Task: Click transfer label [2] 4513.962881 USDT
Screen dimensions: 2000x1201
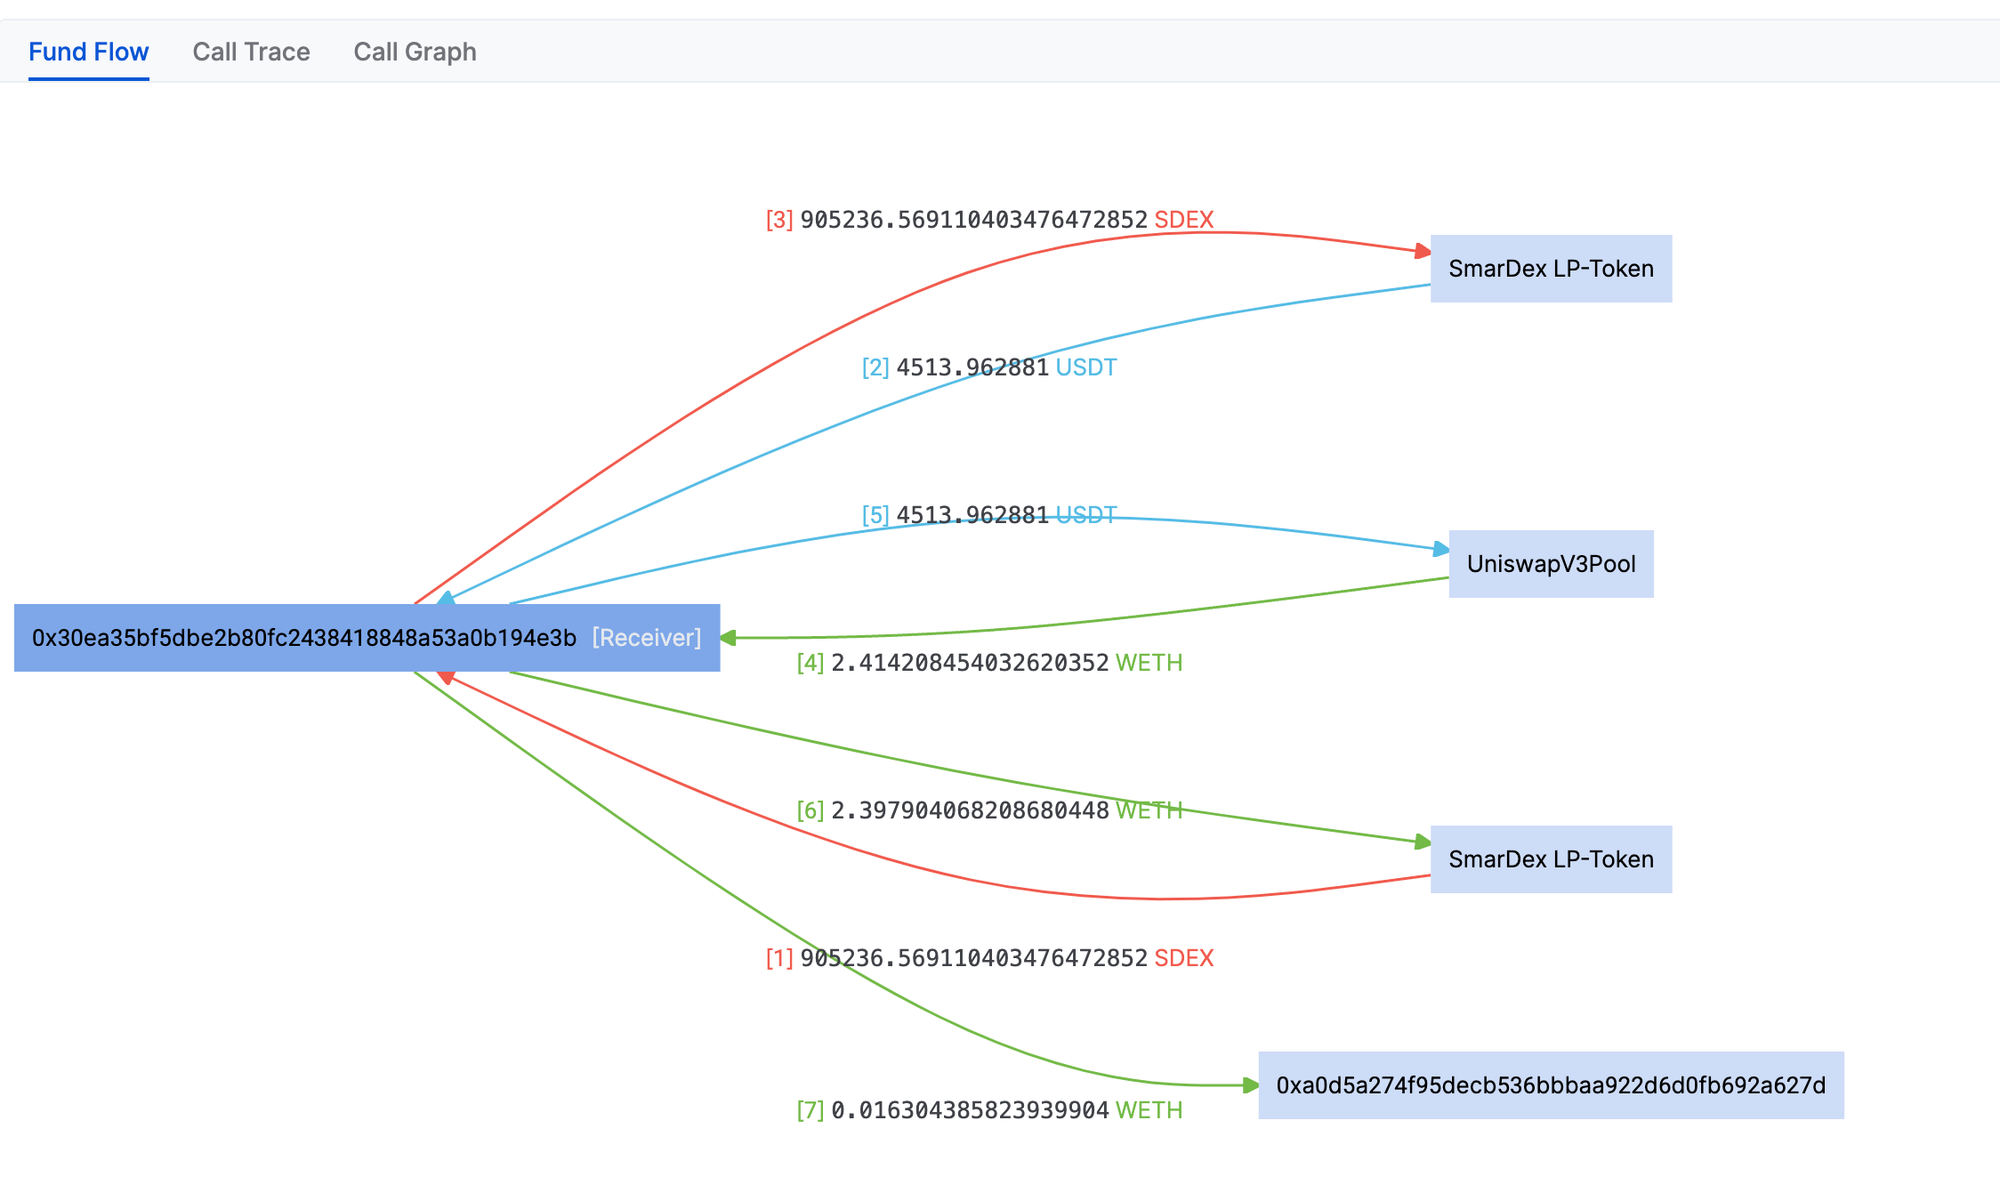Action: [989, 367]
